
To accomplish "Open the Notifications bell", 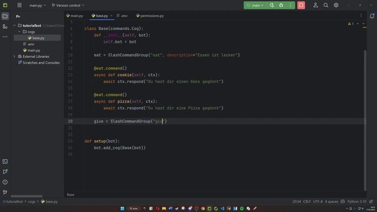I will [372, 16].
